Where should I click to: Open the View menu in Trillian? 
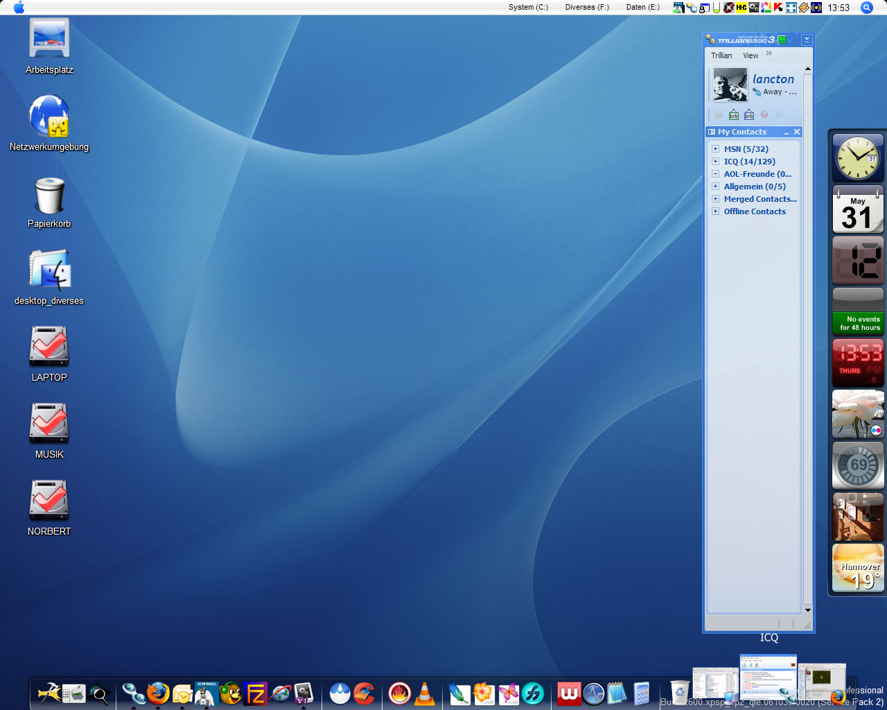tap(750, 55)
